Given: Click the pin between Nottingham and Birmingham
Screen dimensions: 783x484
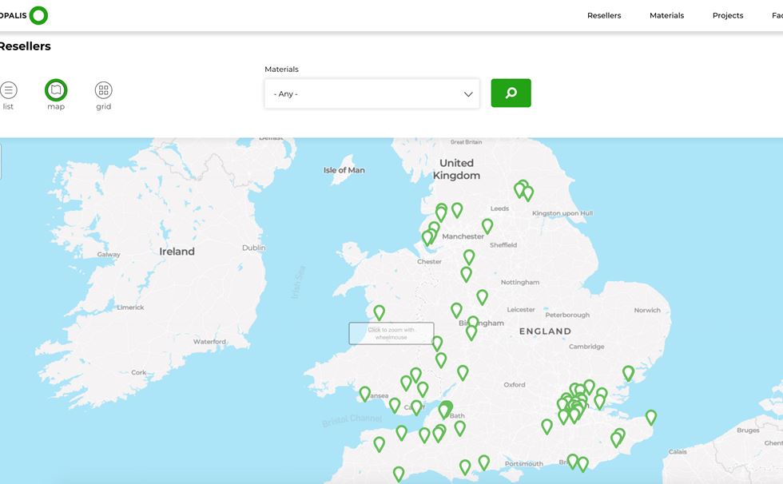Looking at the screenshot, I should tap(483, 297).
